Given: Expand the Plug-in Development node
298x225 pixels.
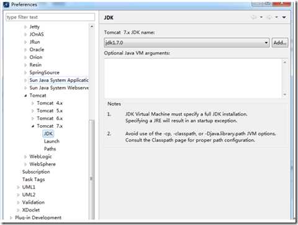Looking at the screenshot, I should [11, 218].
